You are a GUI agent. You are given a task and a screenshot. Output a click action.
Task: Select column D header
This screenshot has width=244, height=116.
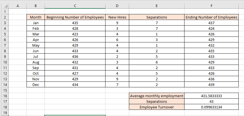coord(117,6)
